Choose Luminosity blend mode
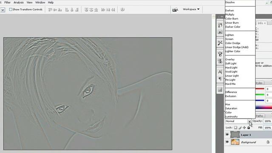 tap(231, 116)
